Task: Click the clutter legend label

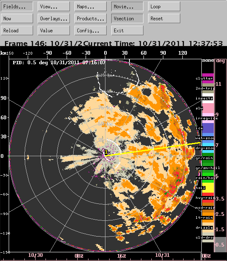Action: click(x=204, y=78)
